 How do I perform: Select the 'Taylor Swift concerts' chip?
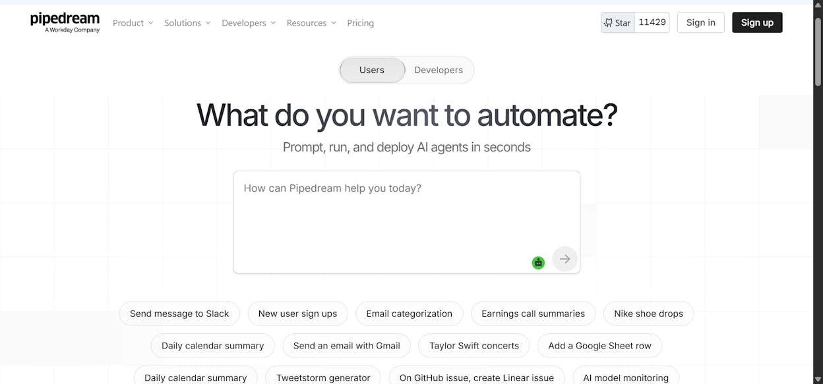click(x=474, y=345)
